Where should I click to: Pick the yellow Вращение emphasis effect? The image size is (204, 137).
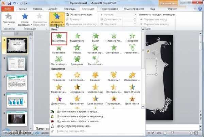click(114, 77)
